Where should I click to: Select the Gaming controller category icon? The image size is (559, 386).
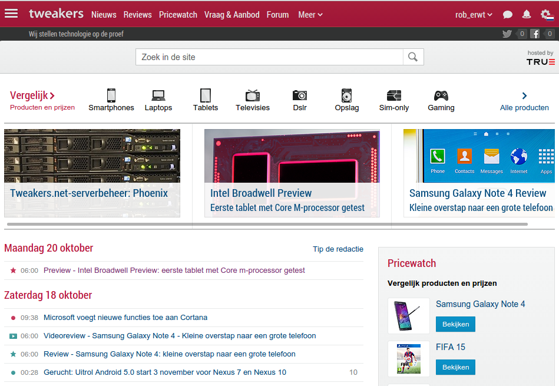pos(441,95)
